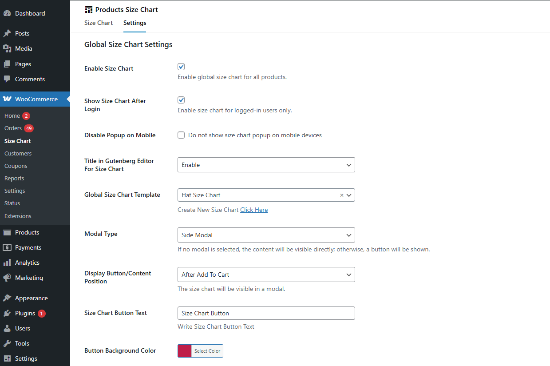Click the Analytics bar chart icon
The width and height of the screenshot is (550, 366).
point(7,263)
